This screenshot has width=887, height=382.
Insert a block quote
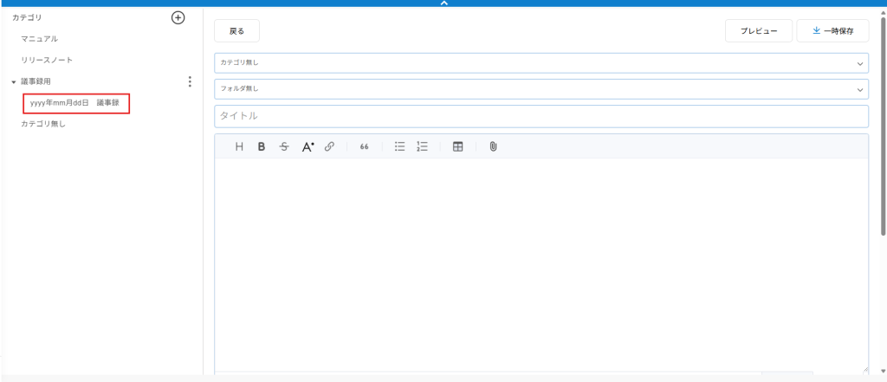pos(364,147)
